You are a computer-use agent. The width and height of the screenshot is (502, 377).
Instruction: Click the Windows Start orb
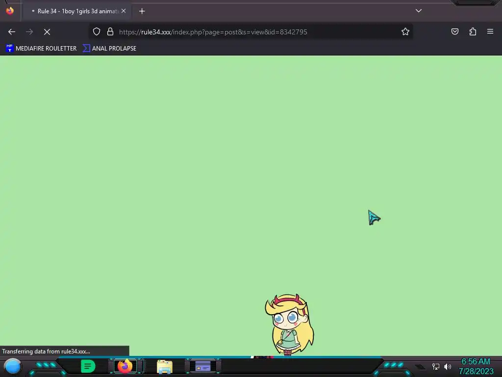click(x=13, y=366)
